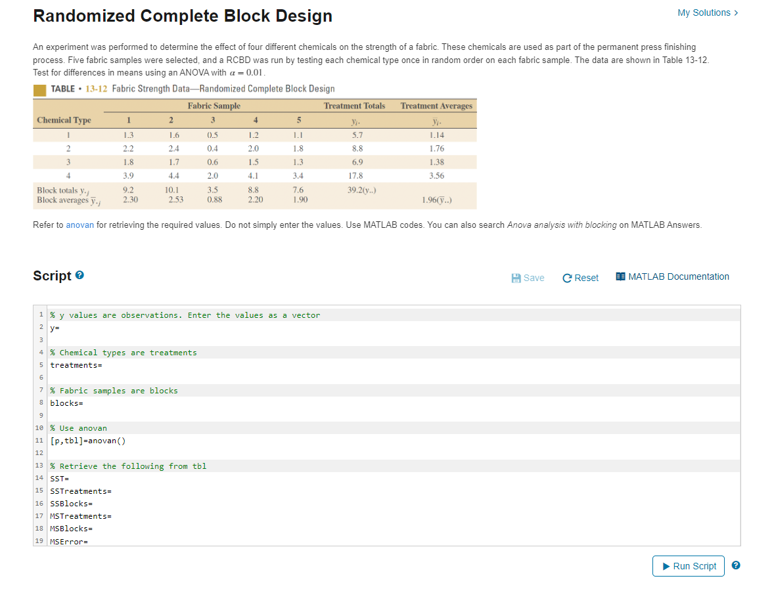Open MATLAB Documentation via the book icon
The width and height of the screenshot is (774, 591).
pyautogui.click(x=620, y=276)
